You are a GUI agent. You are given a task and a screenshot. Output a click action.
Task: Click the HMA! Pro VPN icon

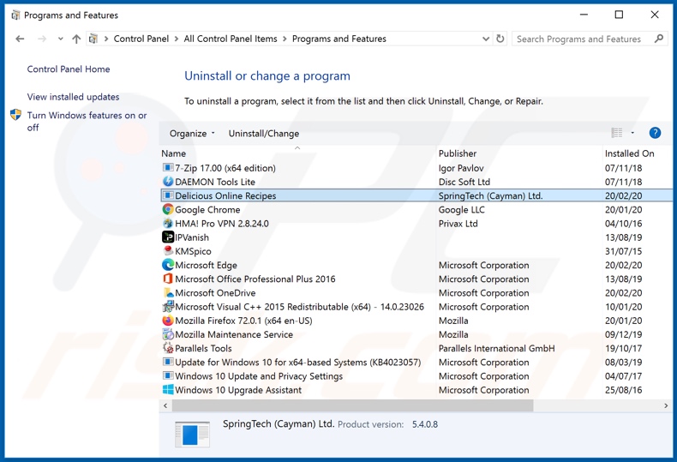[x=167, y=223]
